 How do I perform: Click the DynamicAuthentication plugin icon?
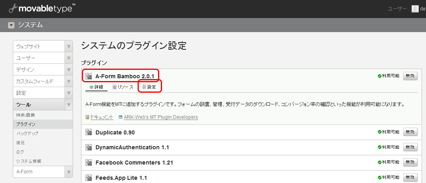(89, 147)
